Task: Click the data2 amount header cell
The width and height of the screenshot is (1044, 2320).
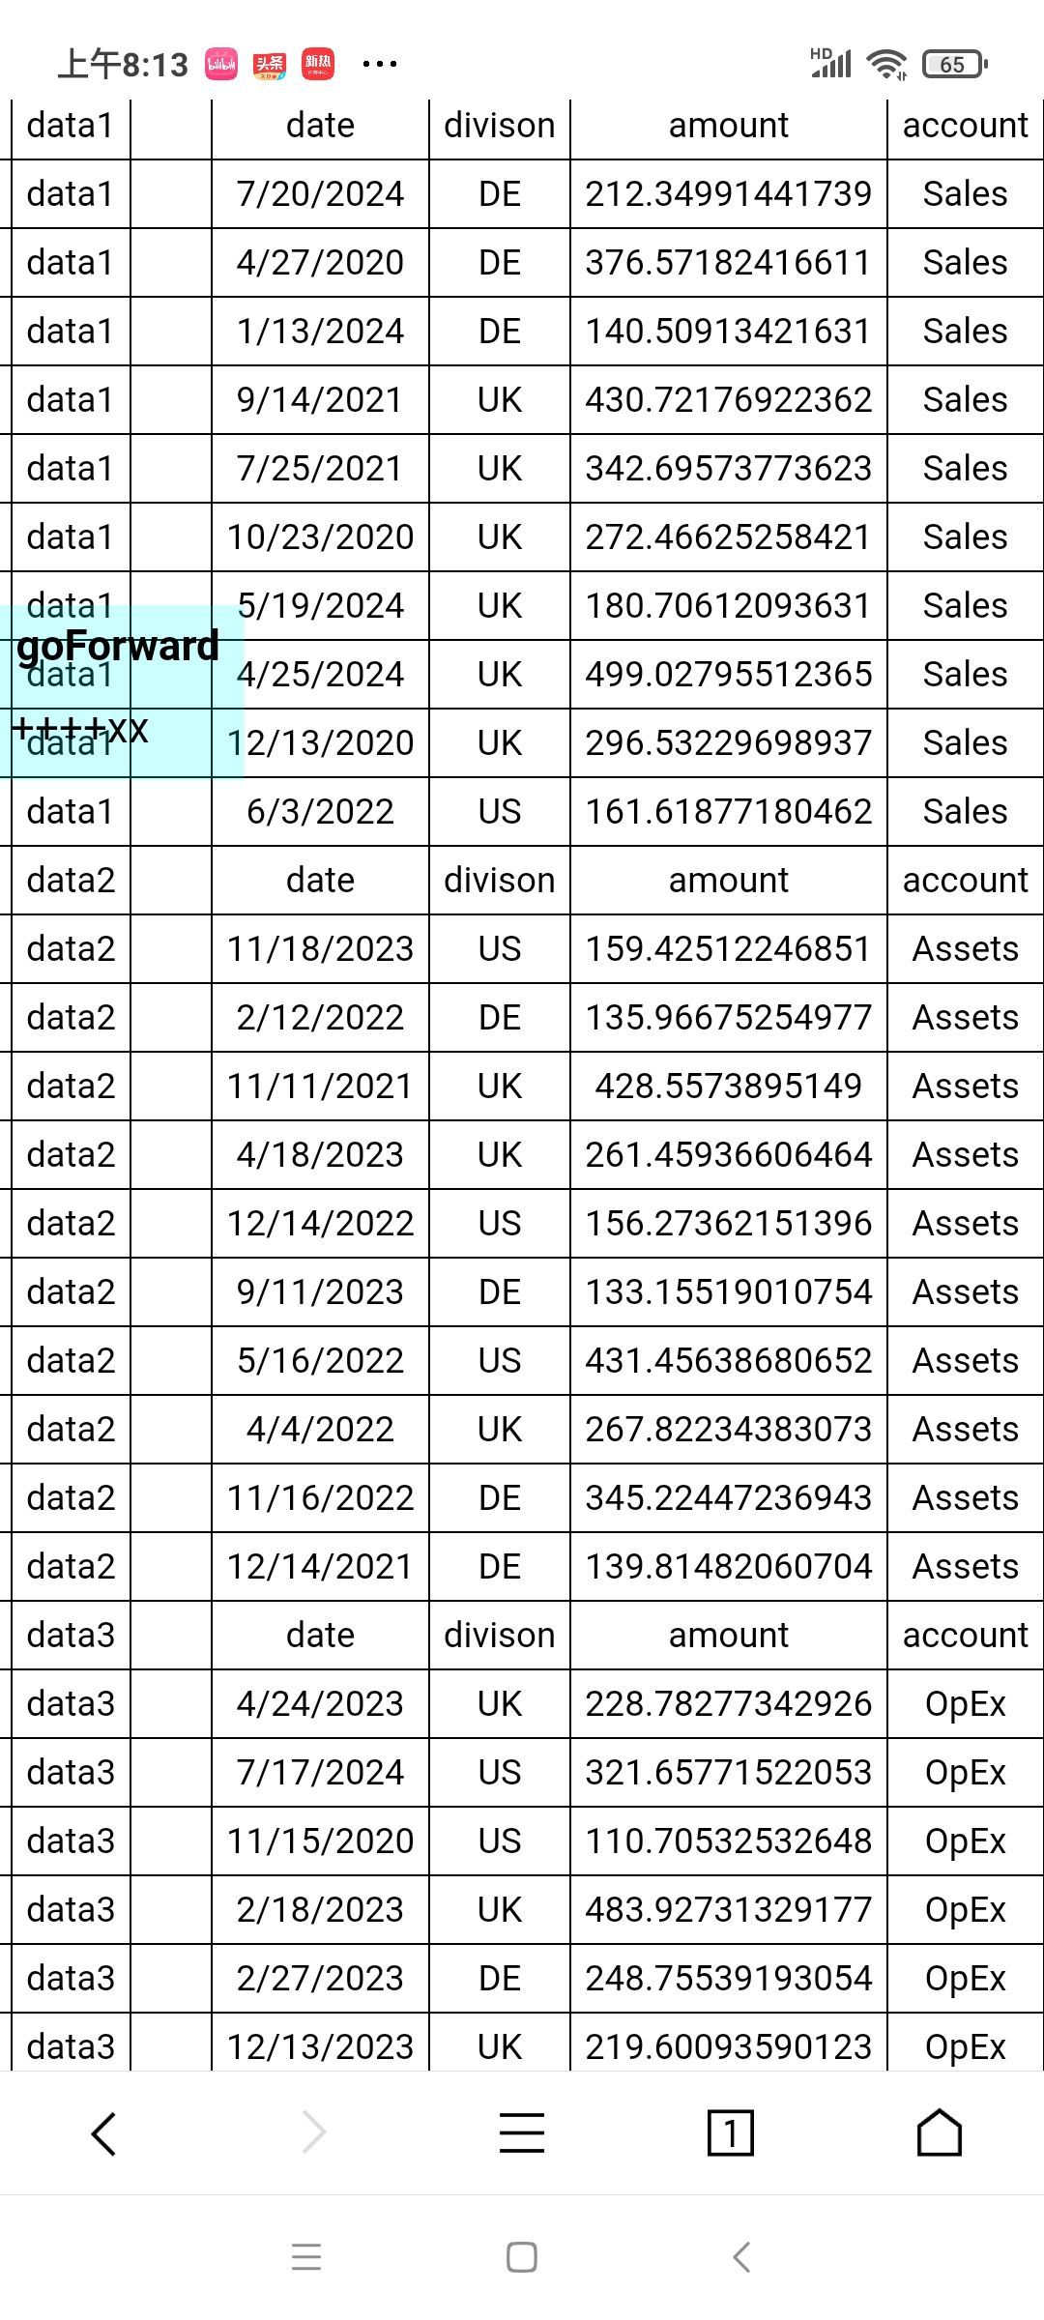Action: point(729,881)
